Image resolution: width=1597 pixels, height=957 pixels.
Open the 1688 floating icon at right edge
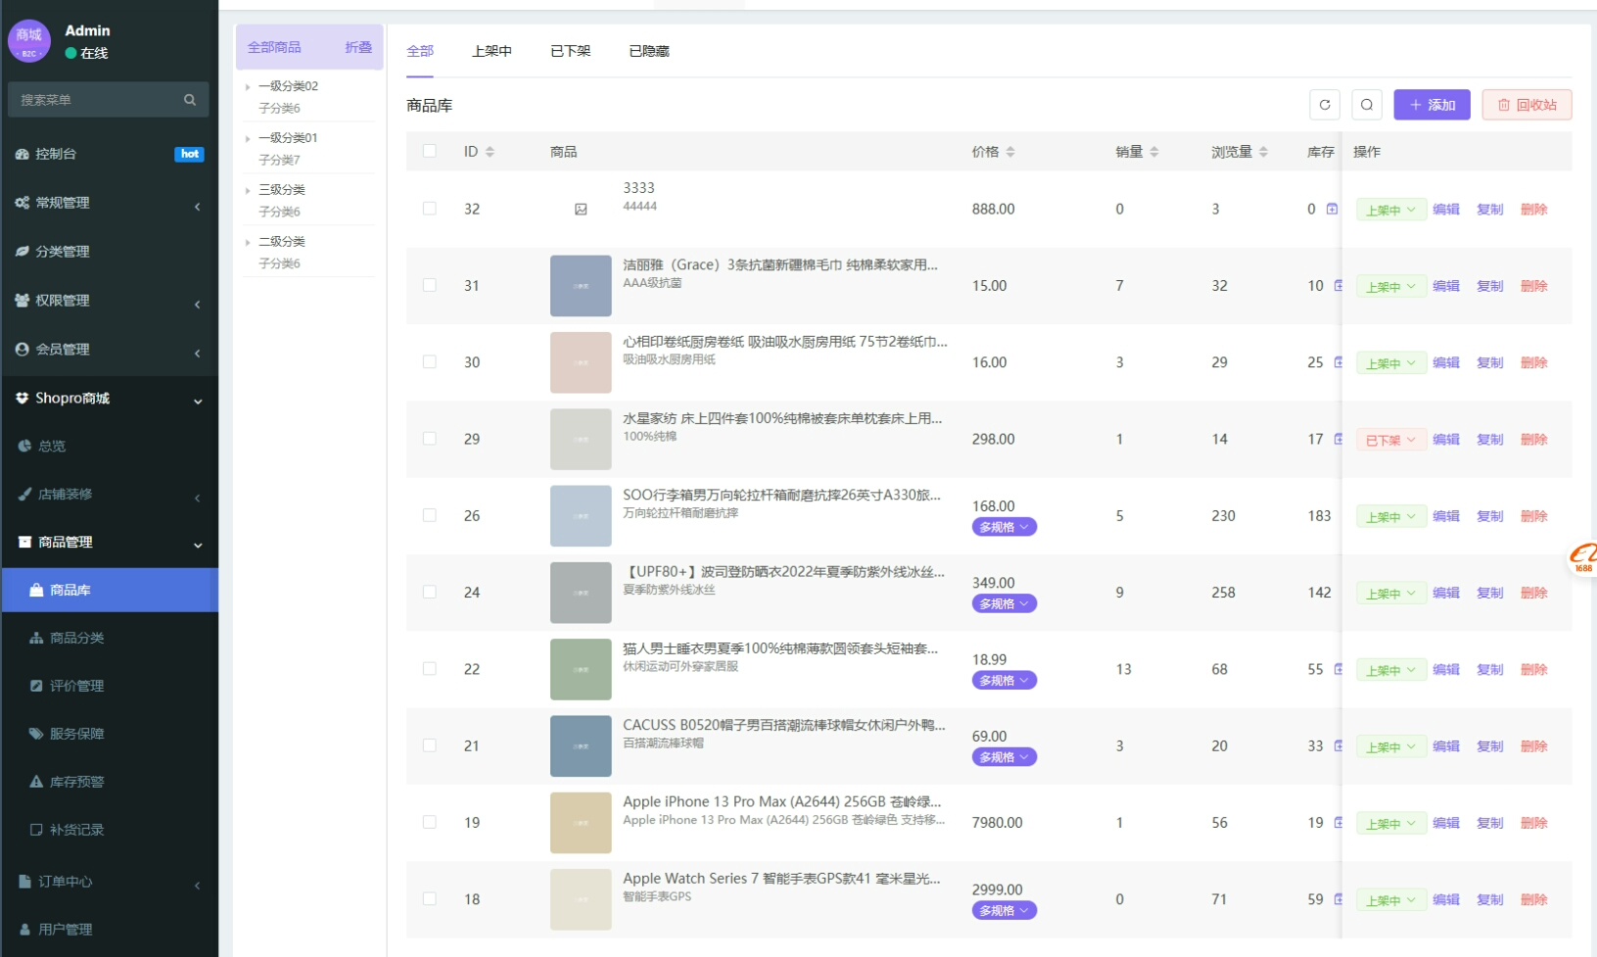(x=1583, y=558)
